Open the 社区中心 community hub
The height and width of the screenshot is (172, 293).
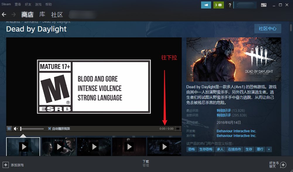tap(267, 28)
